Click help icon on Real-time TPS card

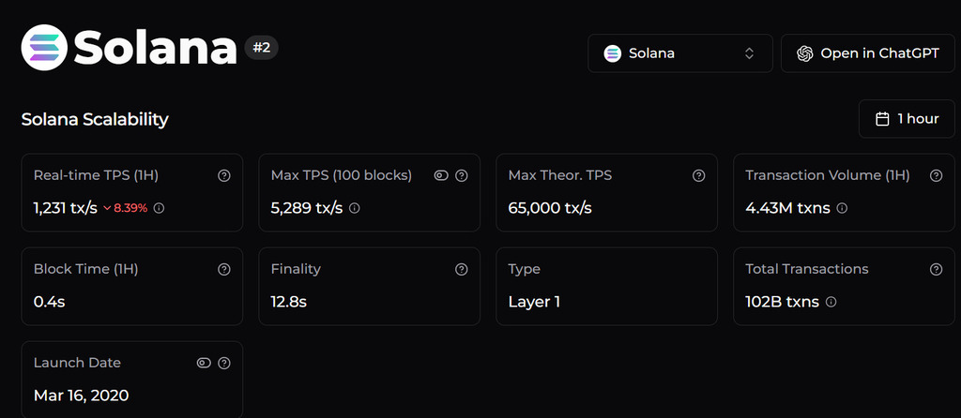click(x=223, y=175)
